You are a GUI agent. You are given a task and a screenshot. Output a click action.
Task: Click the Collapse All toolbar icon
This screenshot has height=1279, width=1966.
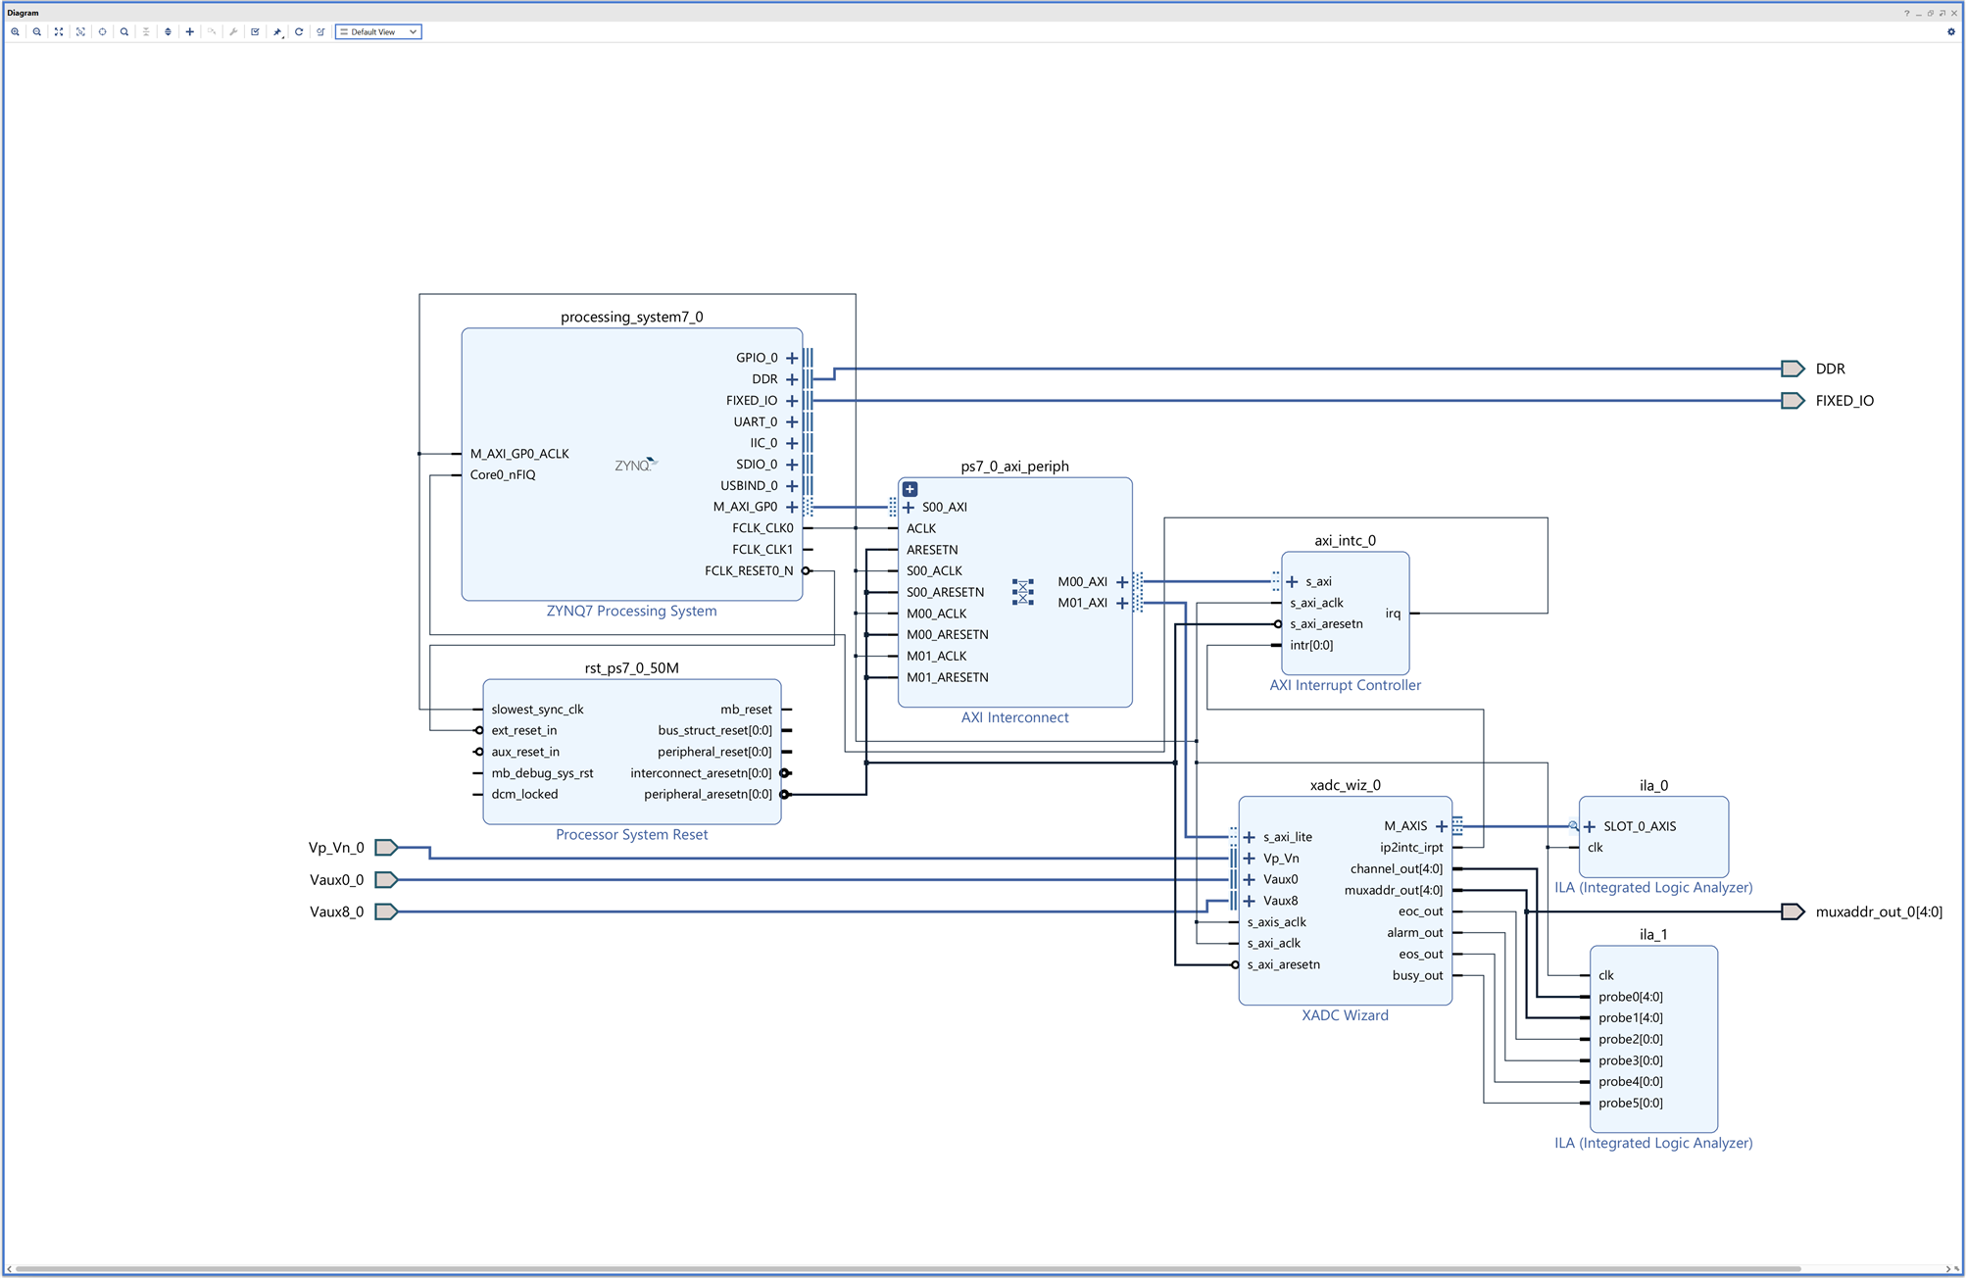tap(146, 31)
